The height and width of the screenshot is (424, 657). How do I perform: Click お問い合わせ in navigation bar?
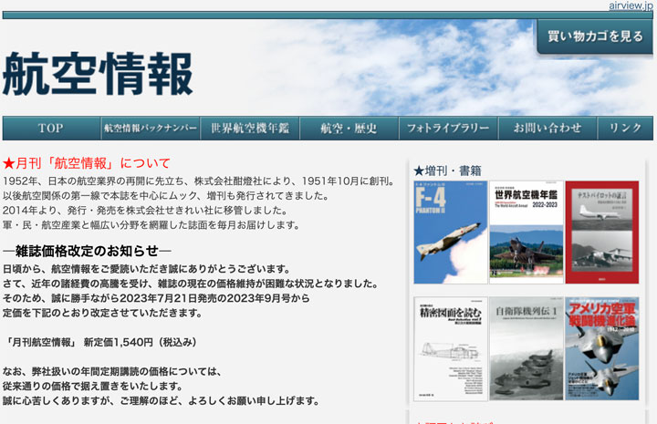tap(547, 129)
